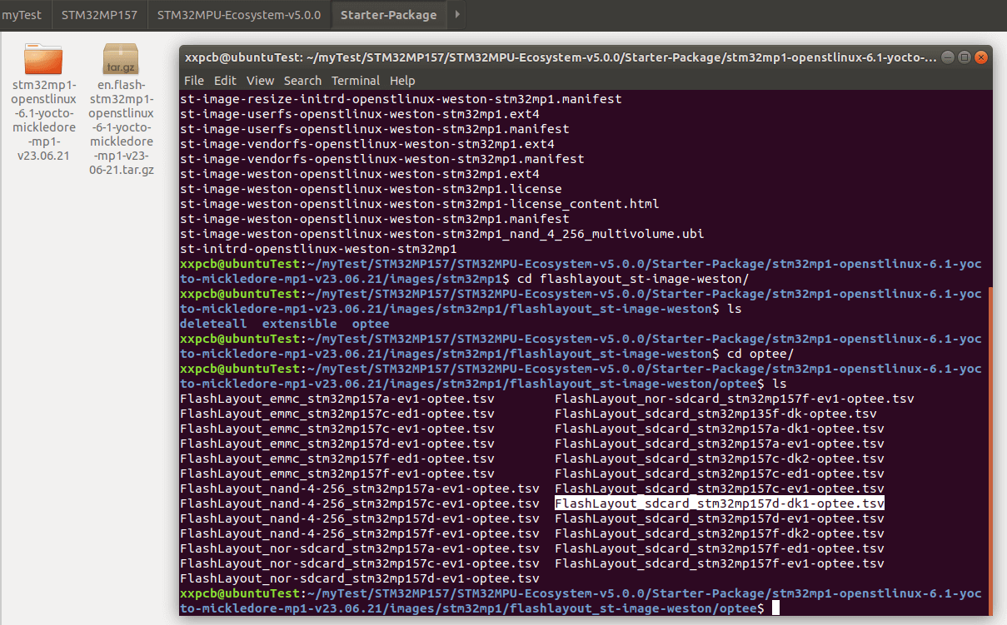
Task: Click the cd optee/ command text
Action: [760, 354]
